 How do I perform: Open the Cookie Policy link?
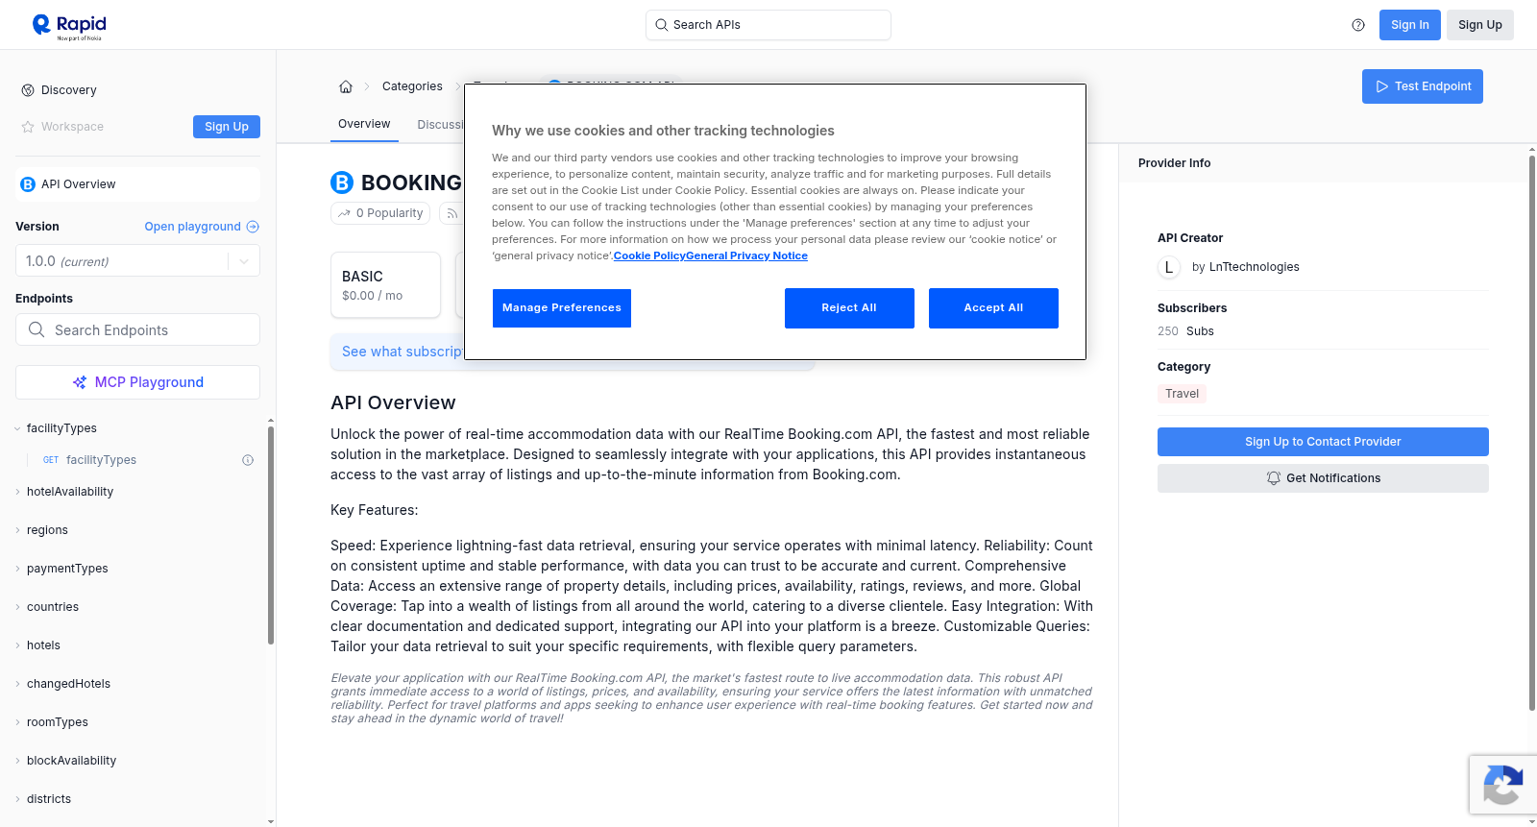pyautogui.click(x=649, y=256)
